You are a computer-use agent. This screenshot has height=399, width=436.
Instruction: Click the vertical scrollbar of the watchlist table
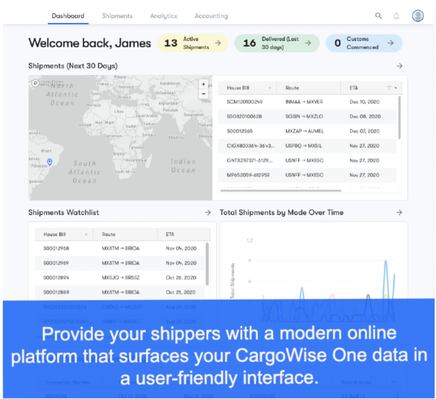click(x=207, y=264)
